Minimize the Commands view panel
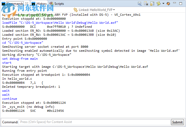186x127 pixels. (175, 3)
